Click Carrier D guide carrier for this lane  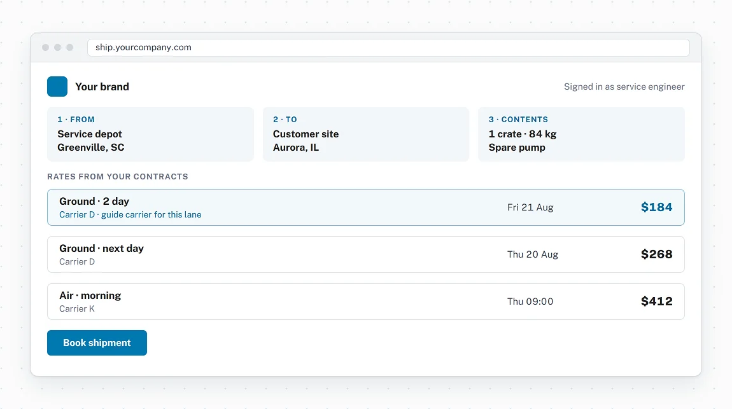[x=130, y=214]
